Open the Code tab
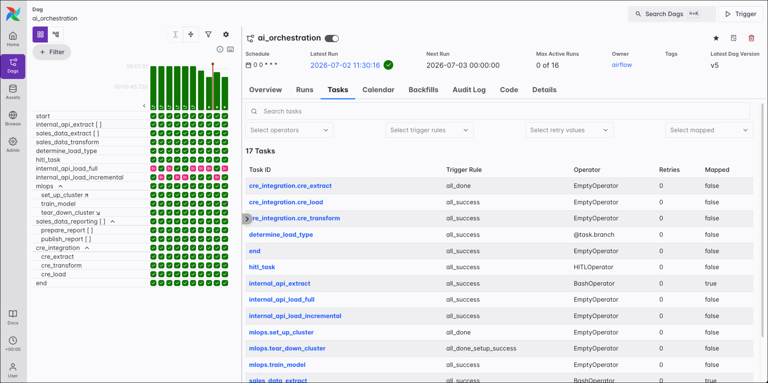768x383 pixels. [x=509, y=90]
